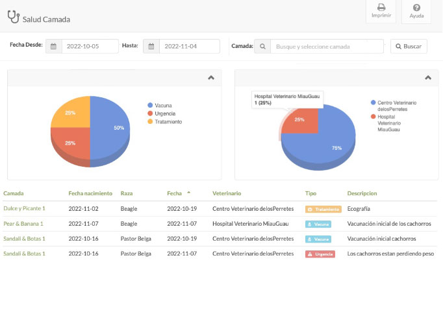The width and height of the screenshot is (443, 336).
Task: Open calendar icon for Fecha Desde
Action: pyautogui.click(x=54, y=47)
